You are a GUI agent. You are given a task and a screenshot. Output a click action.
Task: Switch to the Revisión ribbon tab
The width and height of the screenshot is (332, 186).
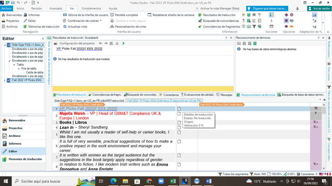37,9
